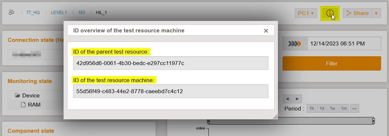Click the orange Filter button
The height and width of the screenshot is (136, 389).
point(332,63)
